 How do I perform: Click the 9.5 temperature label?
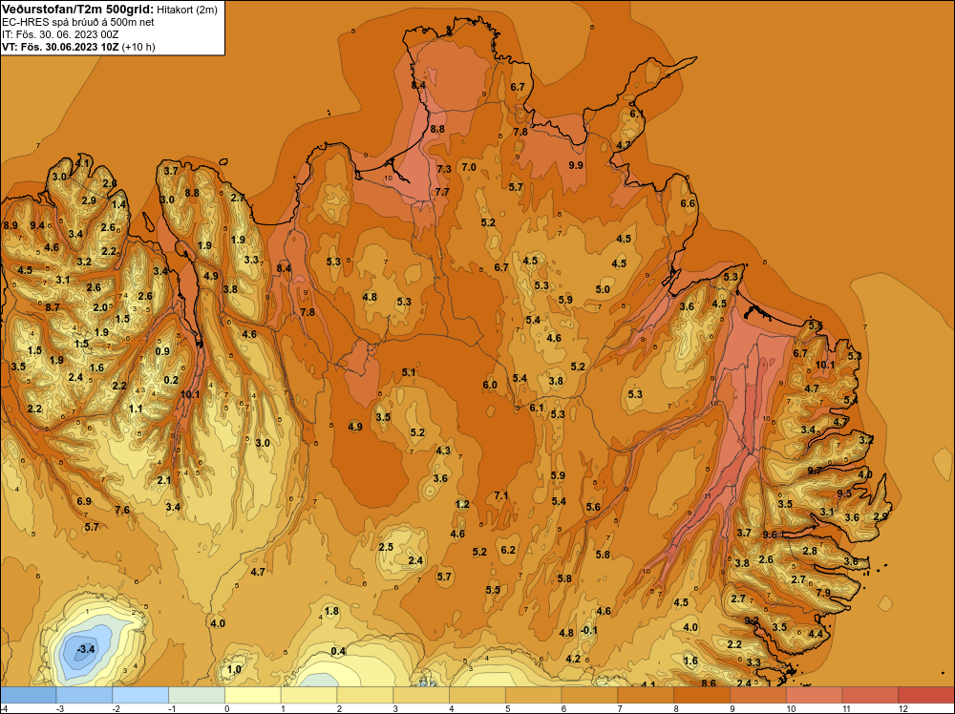click(x=844, y=493)
